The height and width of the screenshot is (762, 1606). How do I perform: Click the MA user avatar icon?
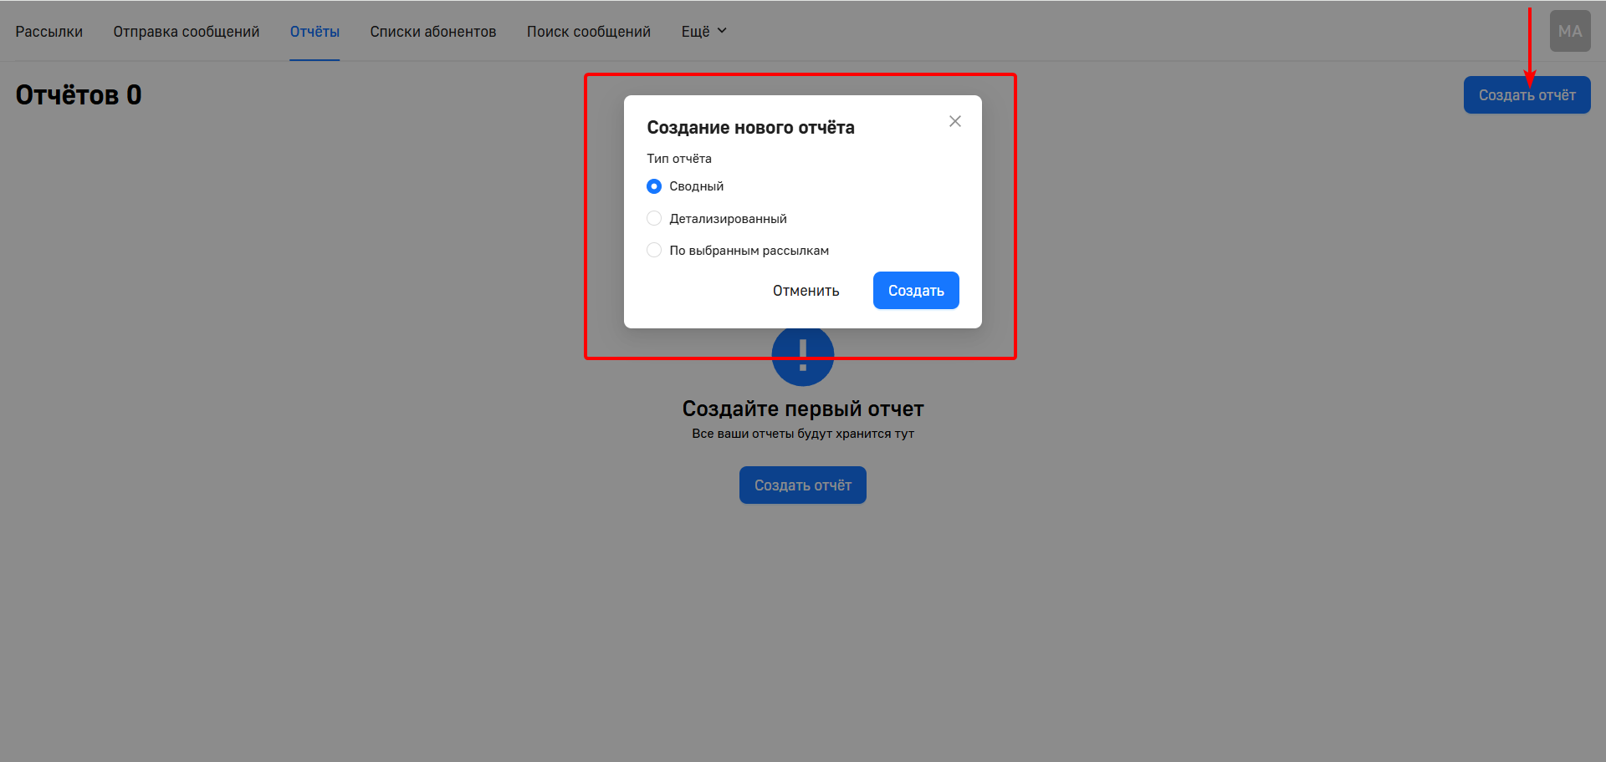1569,31
